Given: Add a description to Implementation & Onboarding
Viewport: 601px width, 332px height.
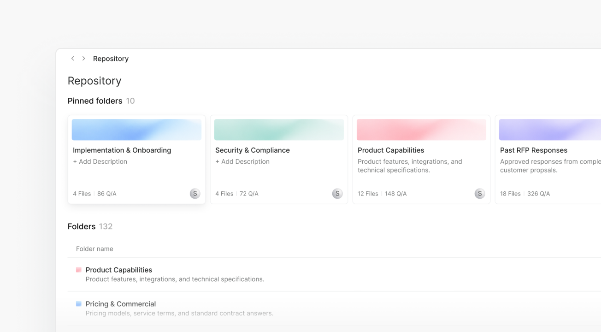Looking at the screenshot, I should coord(100,161).
